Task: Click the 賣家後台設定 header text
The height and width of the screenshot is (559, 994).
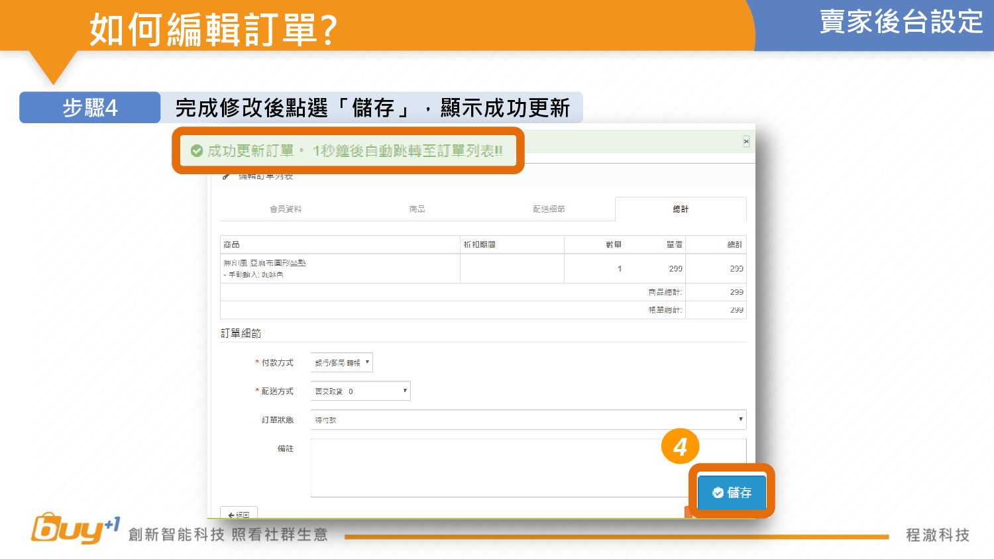Action: (x=901, y=22)
